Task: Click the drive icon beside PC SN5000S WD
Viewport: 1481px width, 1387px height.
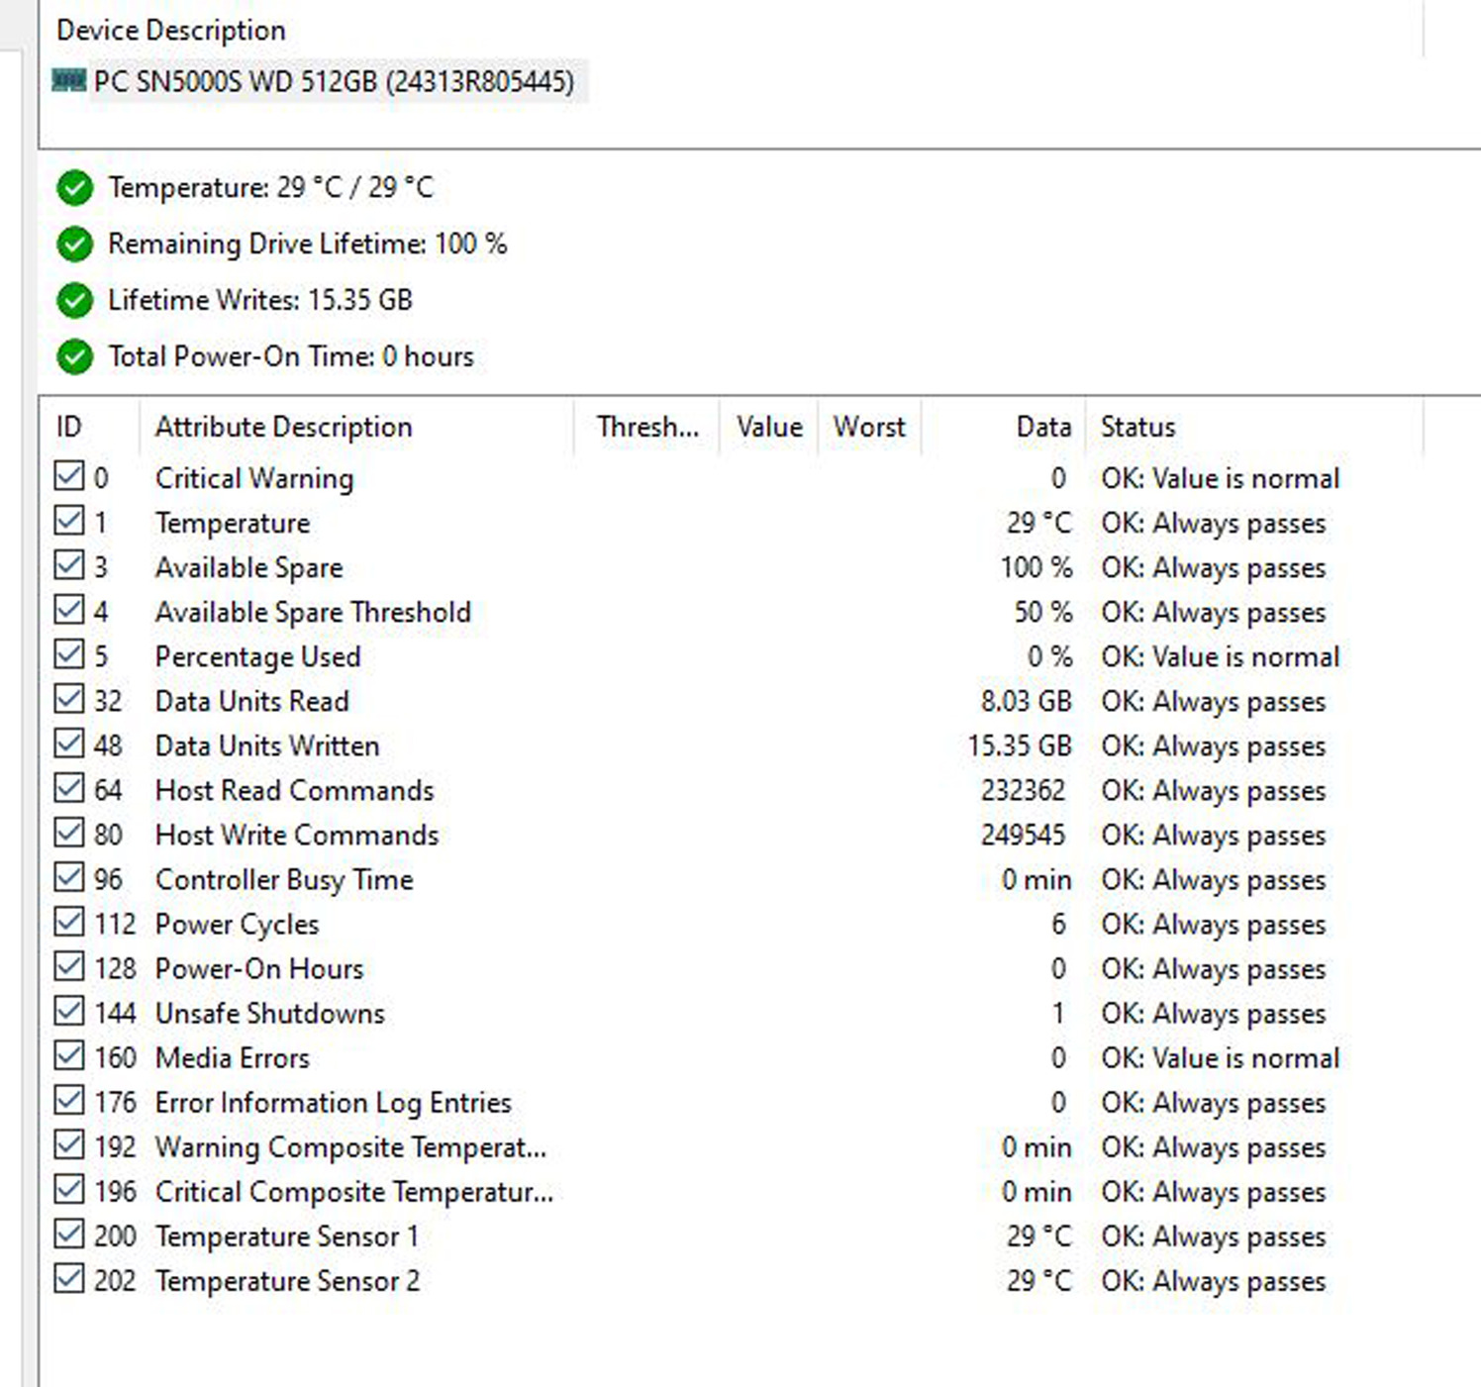Action: pos(68,80)
